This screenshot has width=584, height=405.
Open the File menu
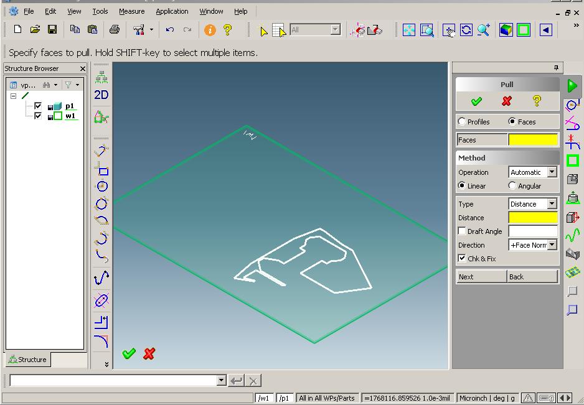pos(29,11)
